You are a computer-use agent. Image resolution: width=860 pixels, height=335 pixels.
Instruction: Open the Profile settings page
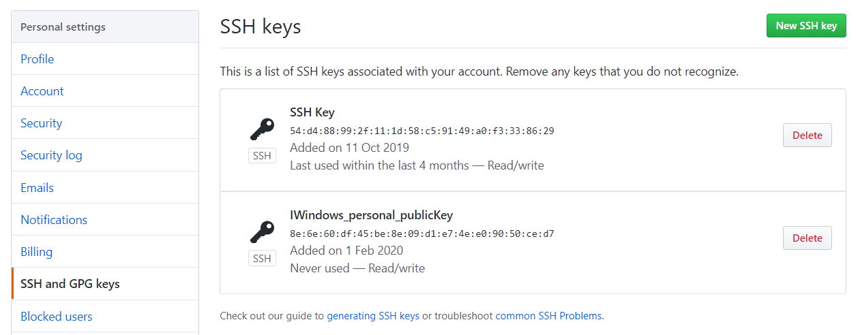click(x=38, y=59)
